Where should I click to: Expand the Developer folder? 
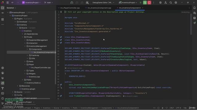[15, 22]
